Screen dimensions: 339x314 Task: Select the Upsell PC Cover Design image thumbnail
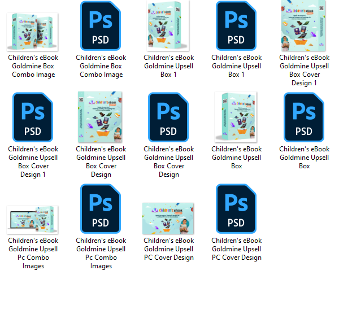(168, 218)
